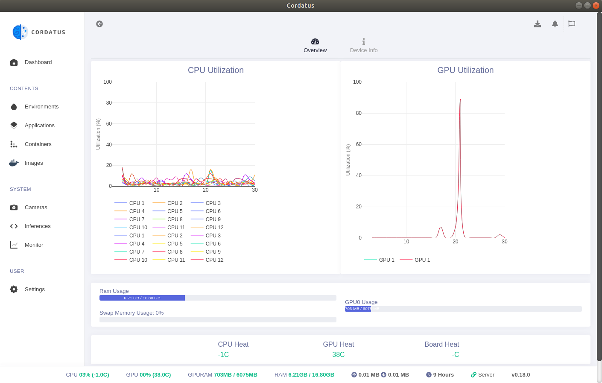Toggle the magenta CPU 7 legend series
Viewport: 602px width, 383px height.
(130, 219)
